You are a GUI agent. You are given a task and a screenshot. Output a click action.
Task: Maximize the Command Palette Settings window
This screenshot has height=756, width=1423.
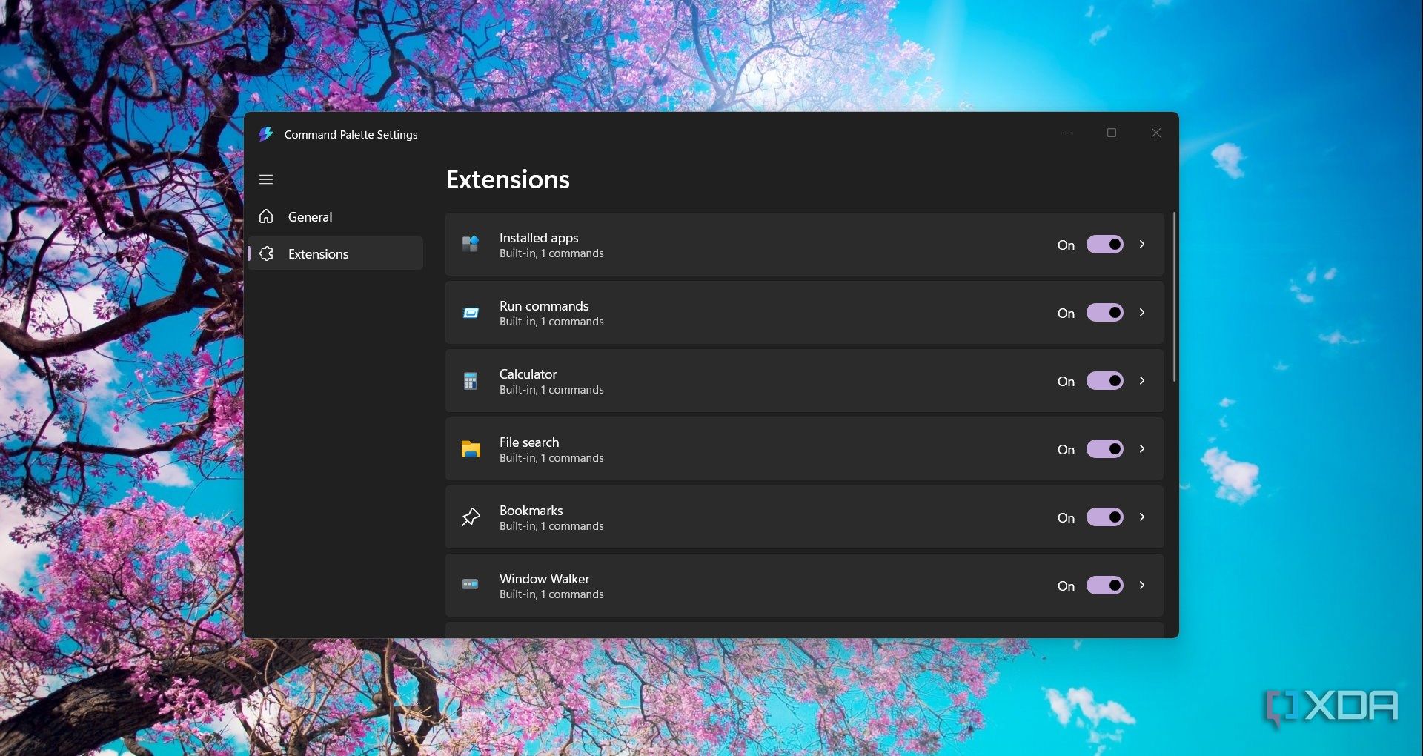coord(1112,133)
